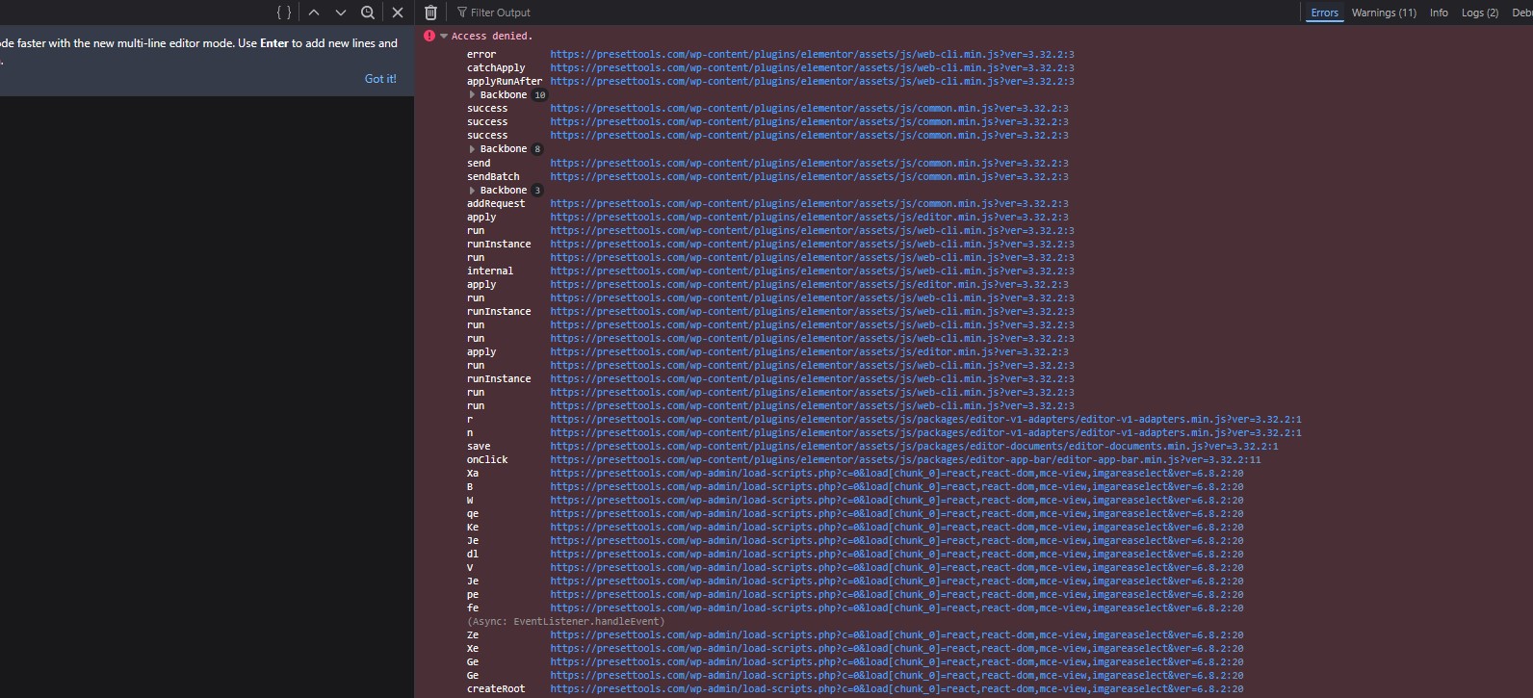Collapse the Access denied stack trace
Image resolution: width=1533 pixels, height=698 pixels.
444,36
